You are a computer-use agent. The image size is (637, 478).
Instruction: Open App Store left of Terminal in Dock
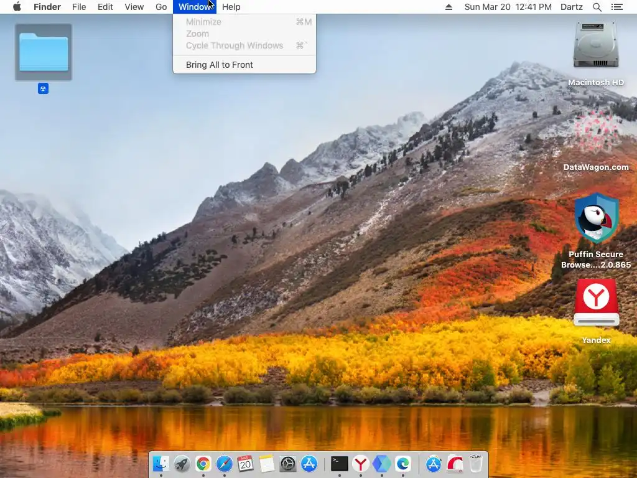(309, 463)
